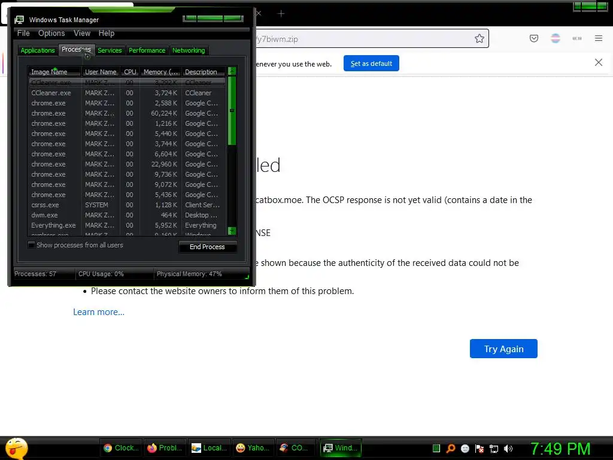Select chrome.exe row using 9,736 K
613x460 pixels.
[127, 174]
